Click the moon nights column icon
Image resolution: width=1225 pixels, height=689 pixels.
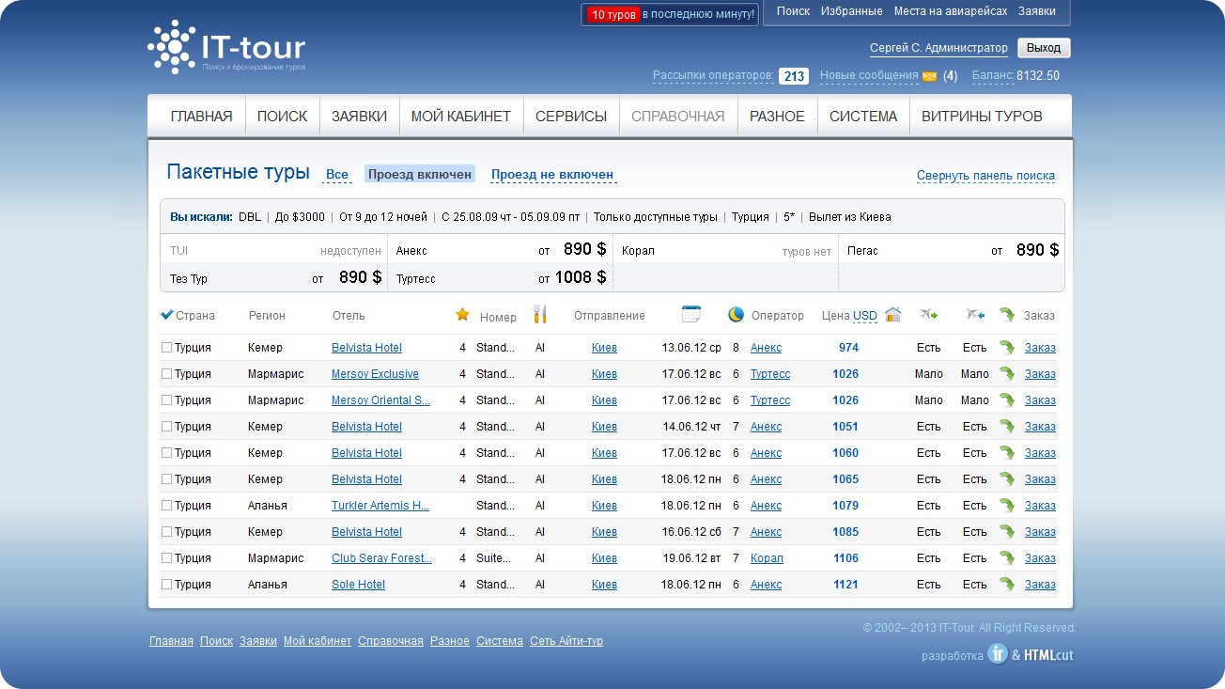tap(736, 315)
